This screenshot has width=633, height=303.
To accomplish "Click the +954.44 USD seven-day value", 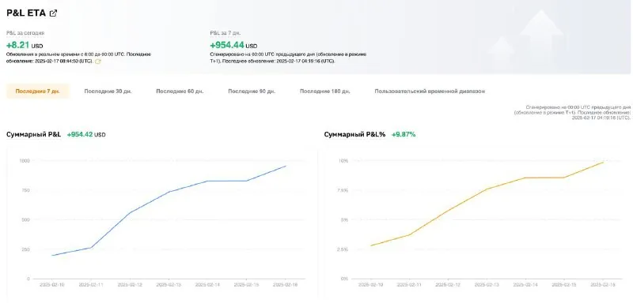I will click(233, 45).
